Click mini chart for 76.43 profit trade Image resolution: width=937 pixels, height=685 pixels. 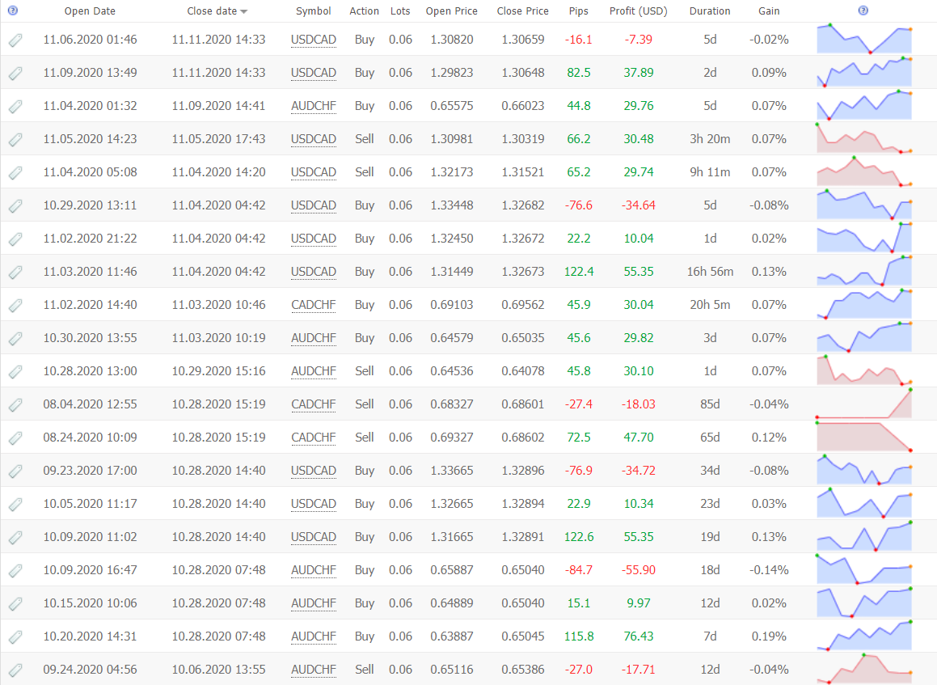[863, 636]
